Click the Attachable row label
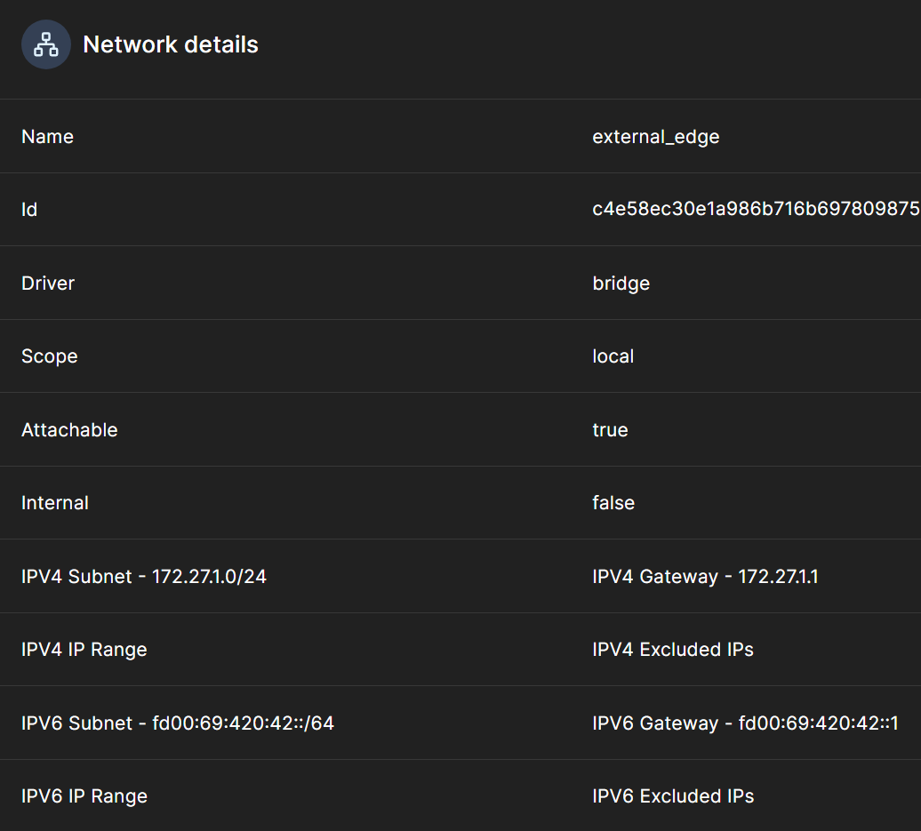This screenshot has width=921, height=831. 69,430
